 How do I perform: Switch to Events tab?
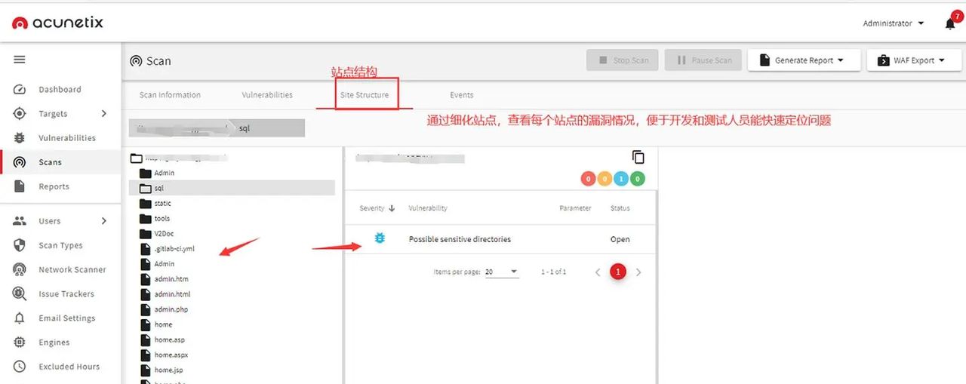462,95
